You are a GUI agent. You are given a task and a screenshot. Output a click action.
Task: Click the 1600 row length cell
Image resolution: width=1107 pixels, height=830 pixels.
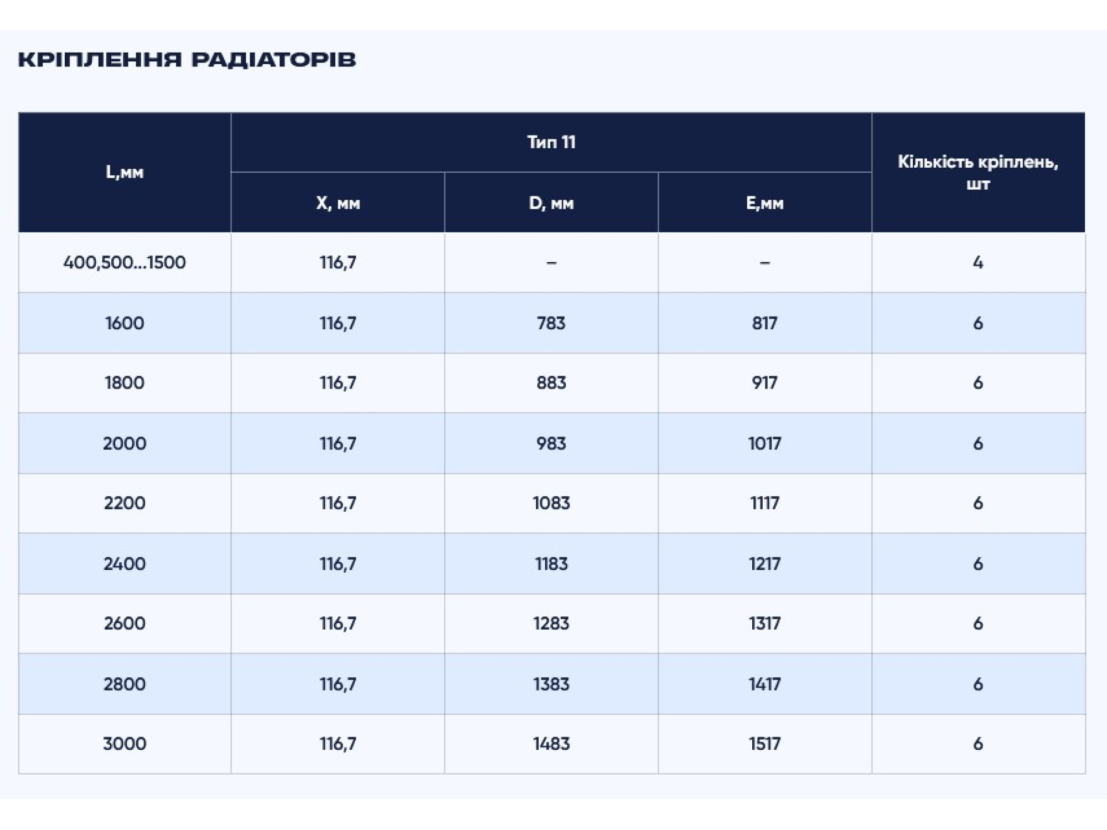(x=125, y=323)
